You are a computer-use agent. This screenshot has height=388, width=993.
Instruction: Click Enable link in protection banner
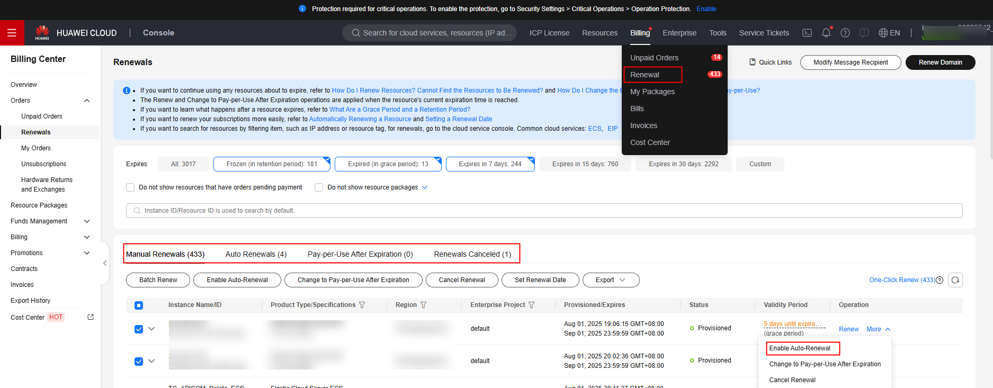pyautogui.click(x=706, y=9)
